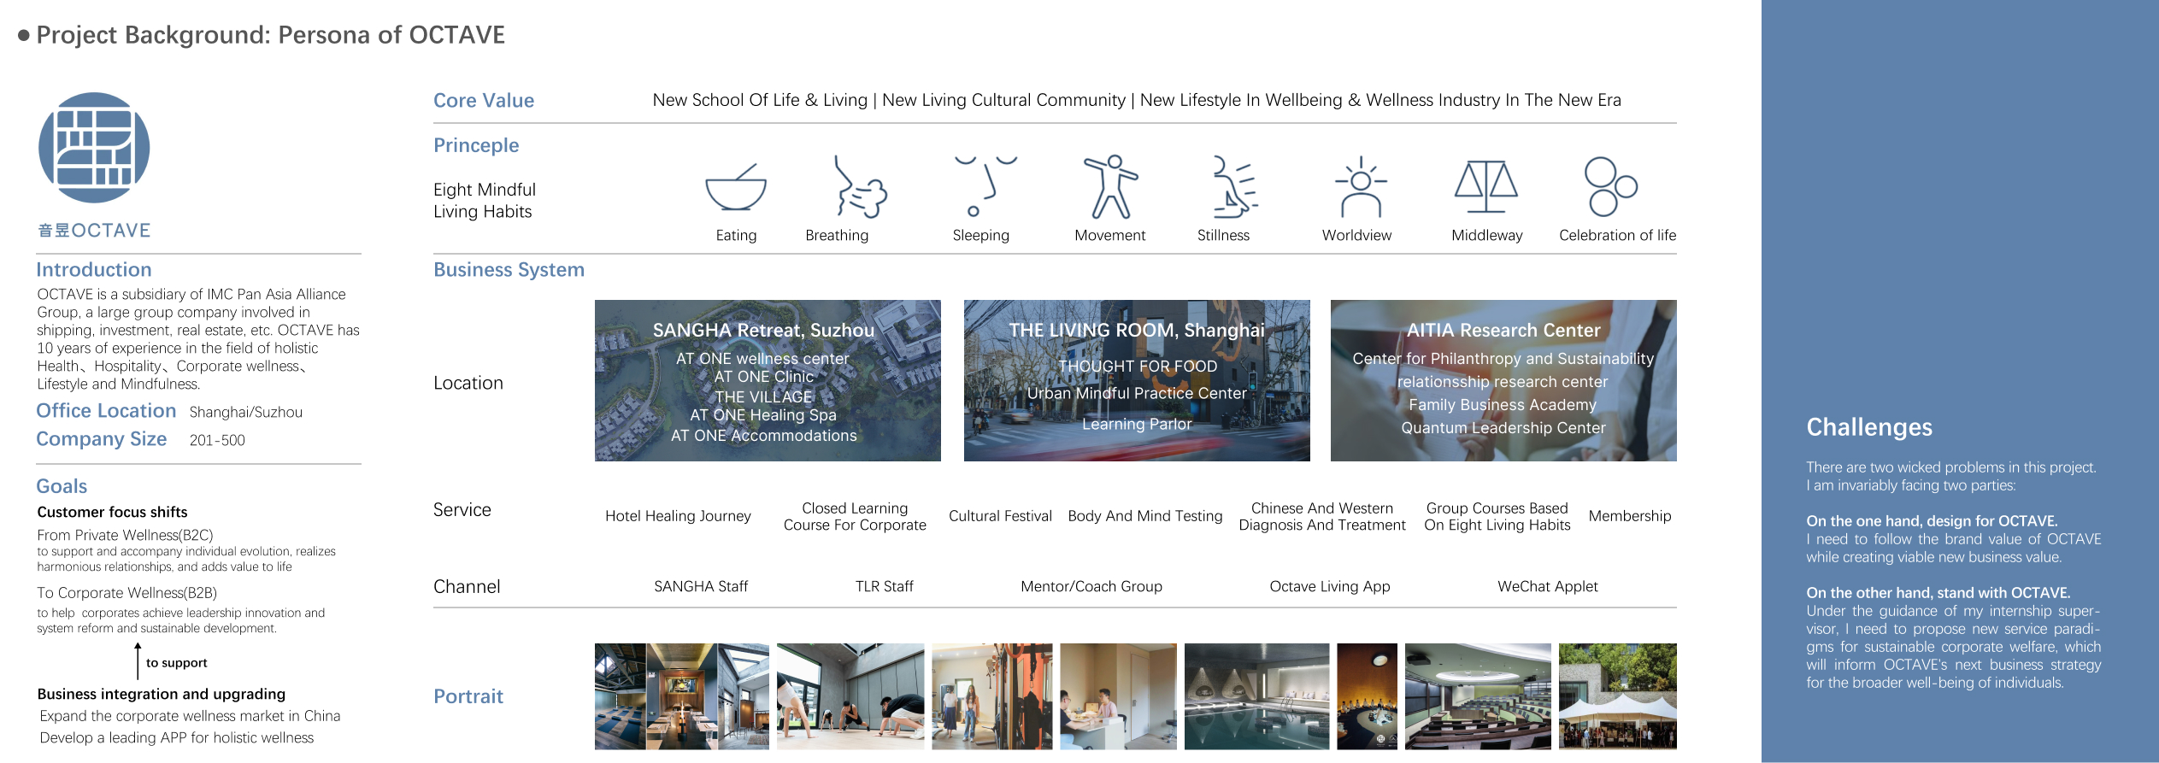Select the Middleway balance scale icon
Viewport: 2159px width, 763px height.
(1486, 186)
